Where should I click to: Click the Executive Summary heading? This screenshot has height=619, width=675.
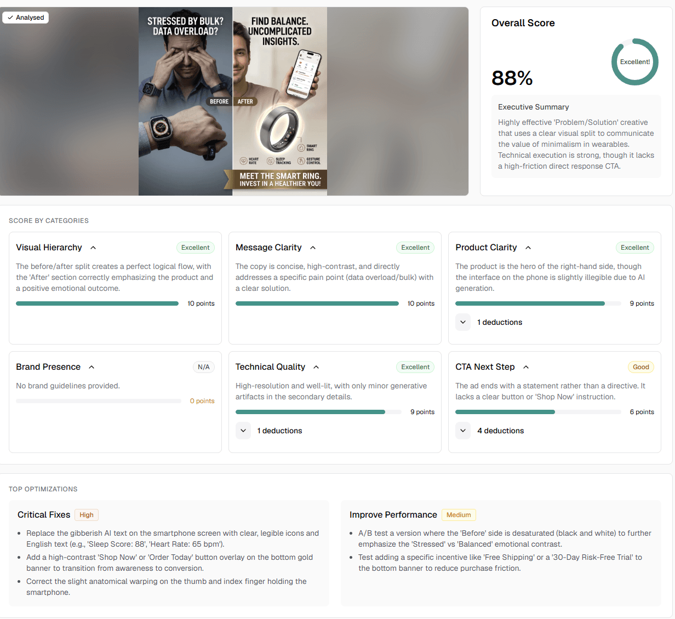533,107
